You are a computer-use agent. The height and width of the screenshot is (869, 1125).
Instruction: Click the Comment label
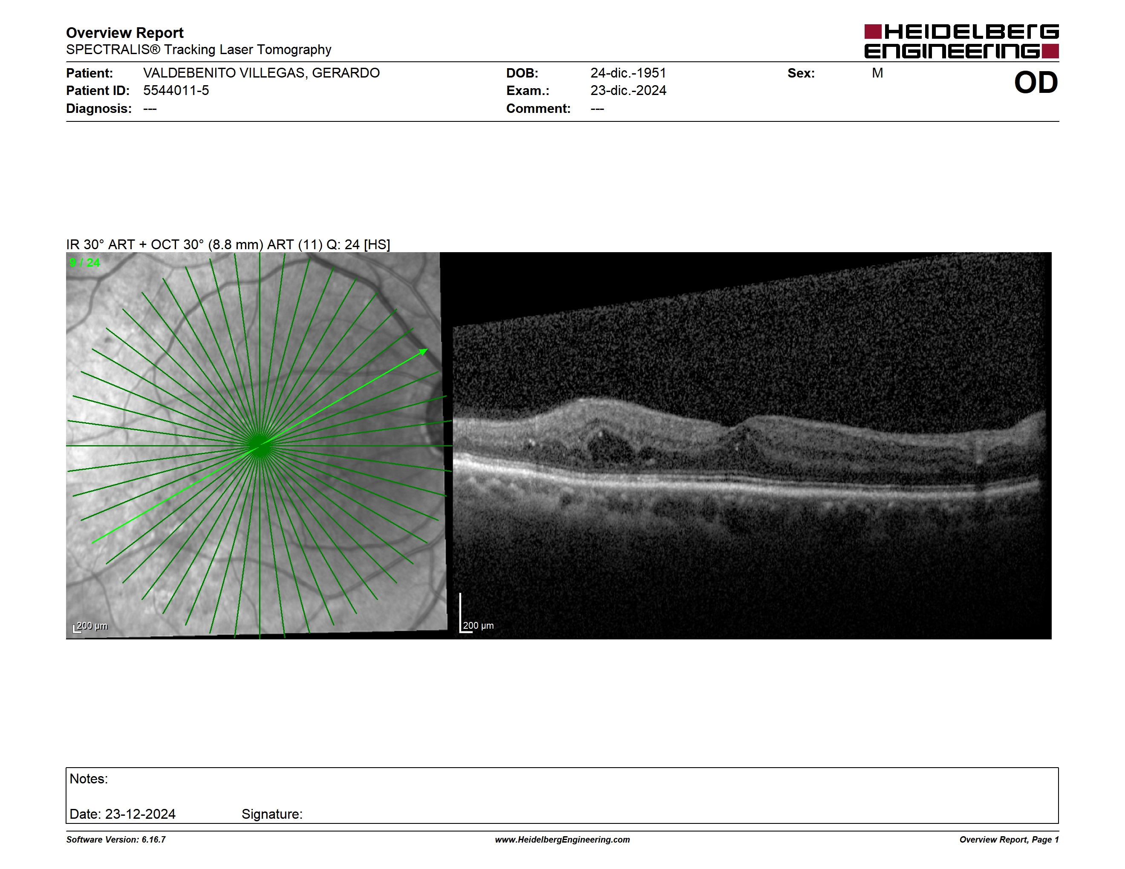pyautogui.click(x=538, y=109)
